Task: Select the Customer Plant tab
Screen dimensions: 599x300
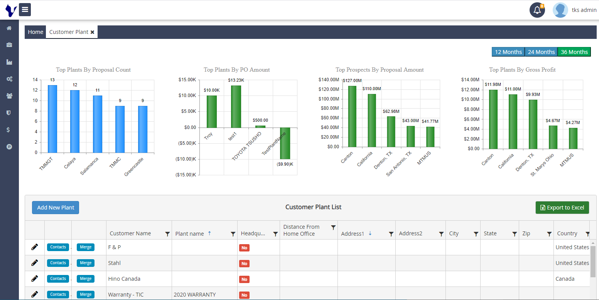Action: coord(69,32)
